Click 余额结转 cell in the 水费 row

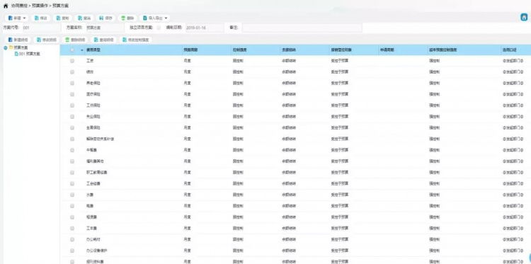coord(289,195)
